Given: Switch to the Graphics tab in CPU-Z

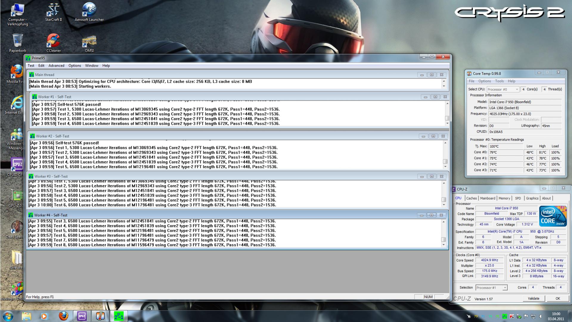Looking at the screenshot, I should point(532,198).
